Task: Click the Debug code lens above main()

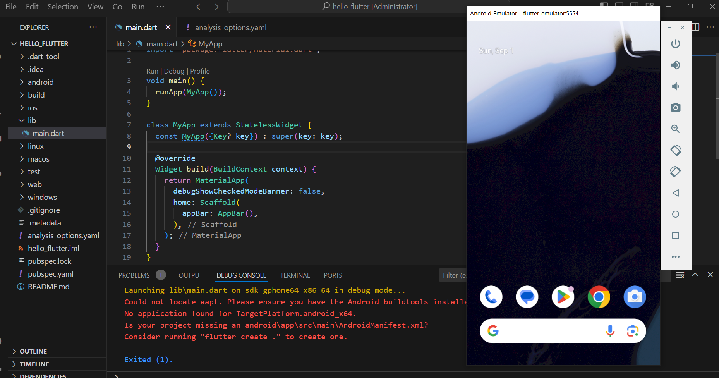Action: click(x=174, y=71)
